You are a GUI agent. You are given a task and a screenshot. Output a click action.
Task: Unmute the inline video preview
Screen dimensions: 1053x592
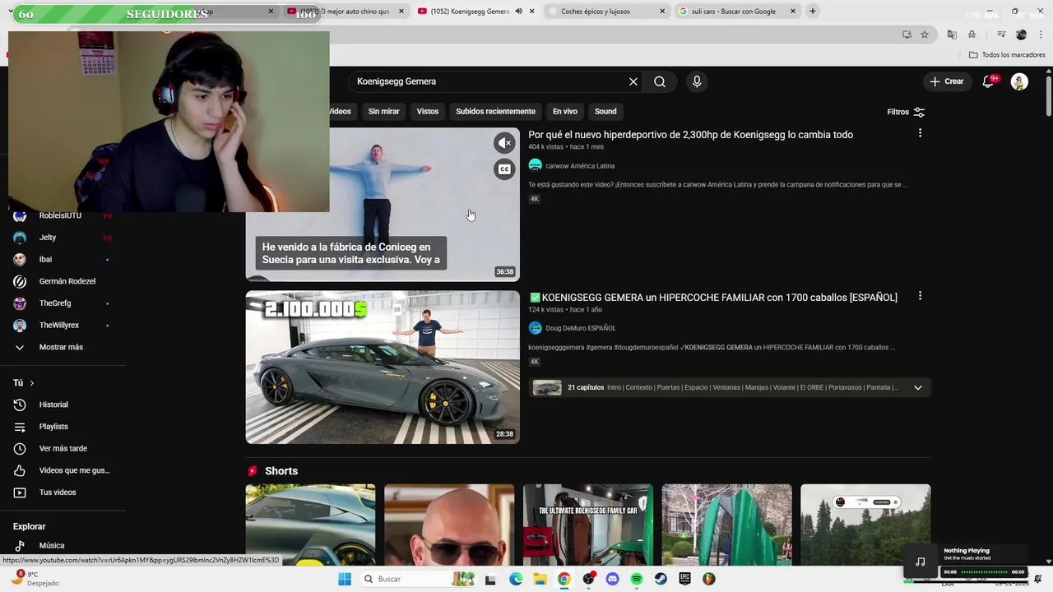pyautogui.click(x=505, y=143)
